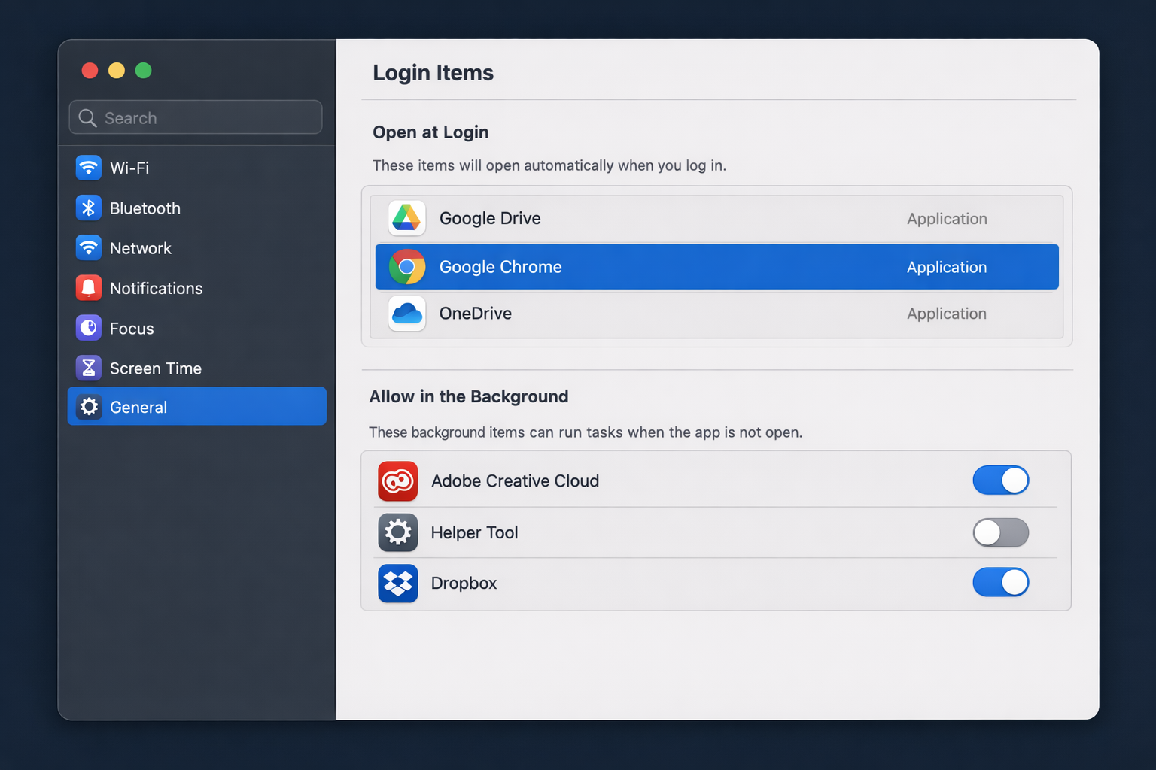Image resolution: width=1156 pixels, height=770 pixels.
Task: Click the Screen Time hourglass icon
Action: (89, 368)
